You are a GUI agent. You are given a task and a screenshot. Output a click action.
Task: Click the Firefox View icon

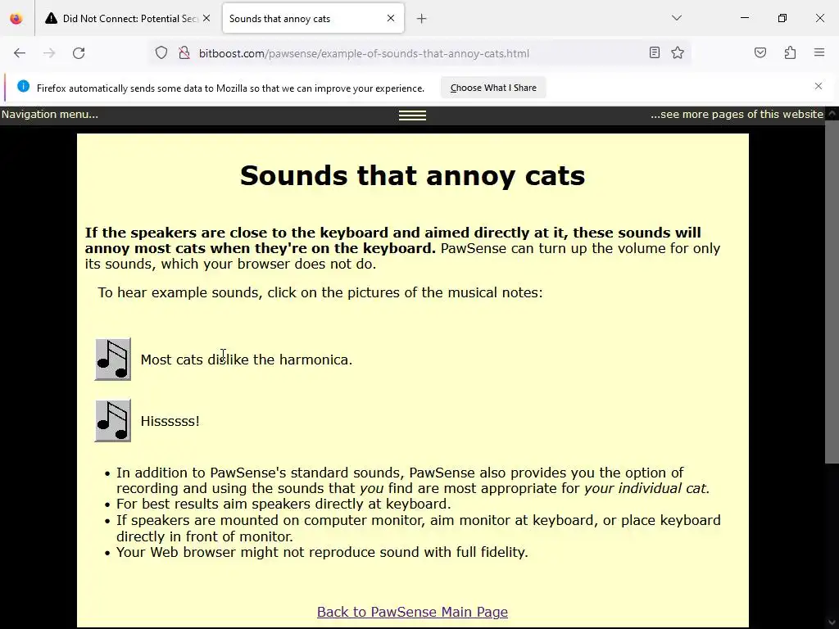coord(16,19)
